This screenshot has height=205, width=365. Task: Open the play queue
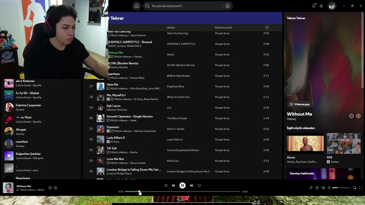(317, 188)
